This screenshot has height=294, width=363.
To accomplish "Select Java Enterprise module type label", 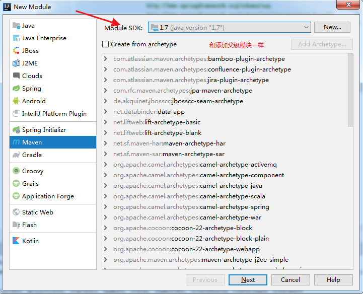I will tap(44, 38).
